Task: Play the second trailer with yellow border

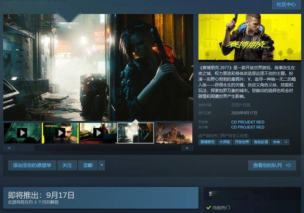Action: 60,133
